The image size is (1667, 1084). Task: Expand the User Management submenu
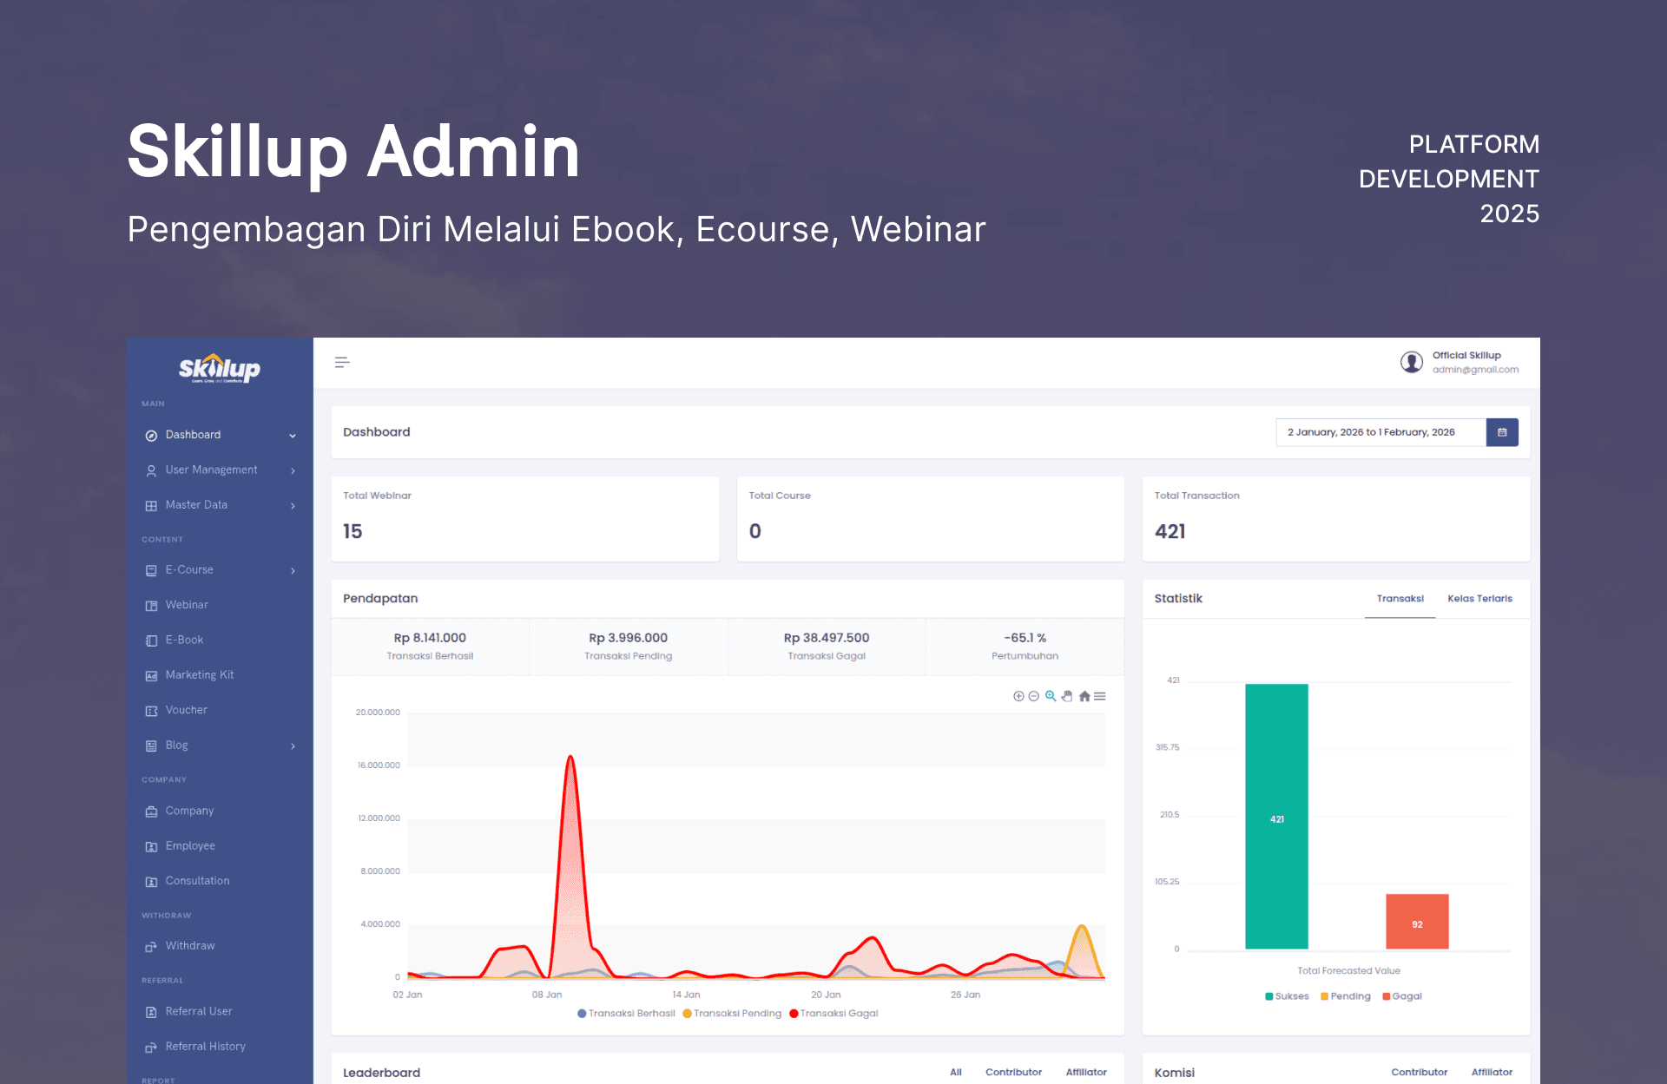click(x=293, y=470)
